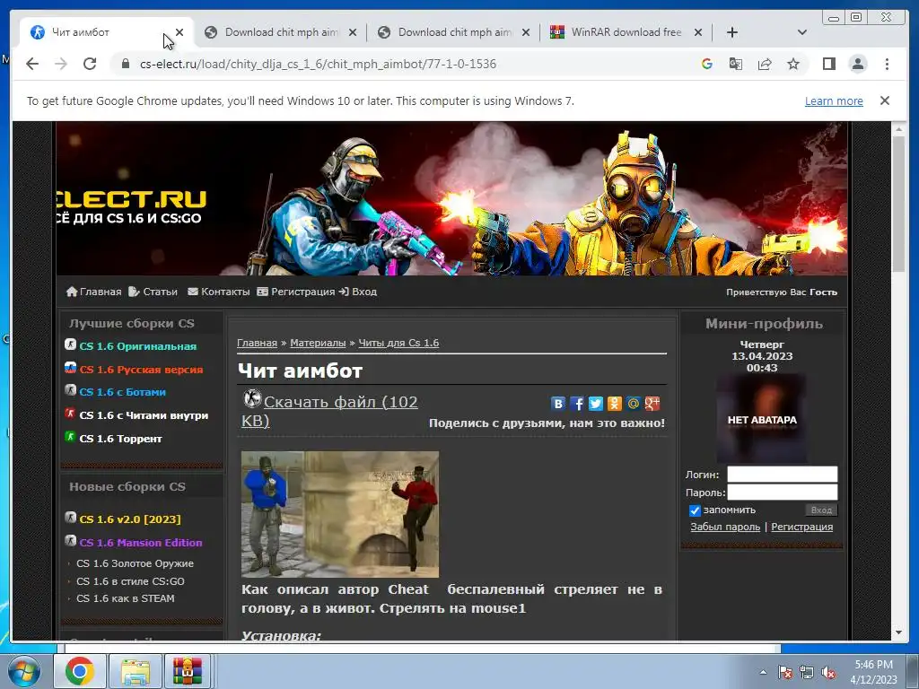Image resolution: width=919 pixels, height=689 pixels.
Task: Share via Facebook icon
Action: 577,403
